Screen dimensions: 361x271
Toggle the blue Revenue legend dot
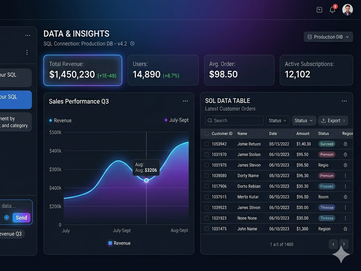point(51,121)
